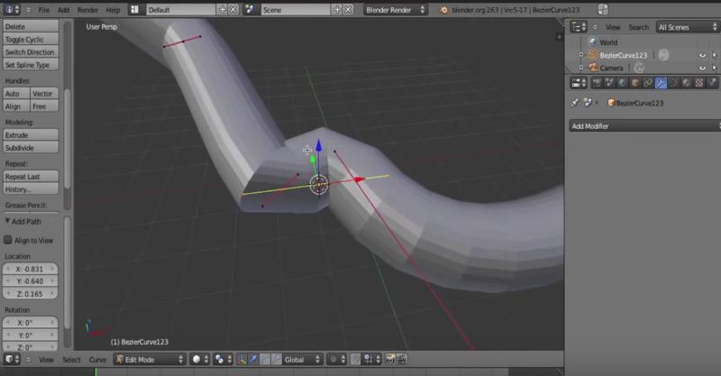The height and width of the screenshot is (376, 721).
Task: Add a new scene with plus button
Action: click(x=337, y=10)
